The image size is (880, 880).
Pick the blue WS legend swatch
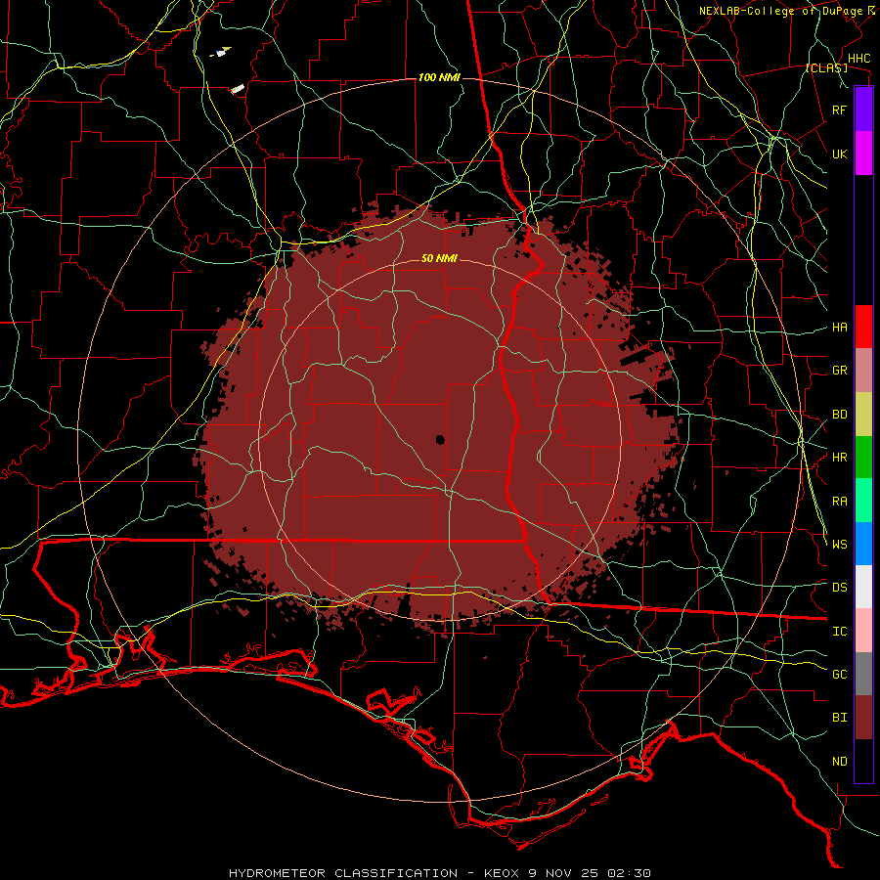(x=863, y=544)
